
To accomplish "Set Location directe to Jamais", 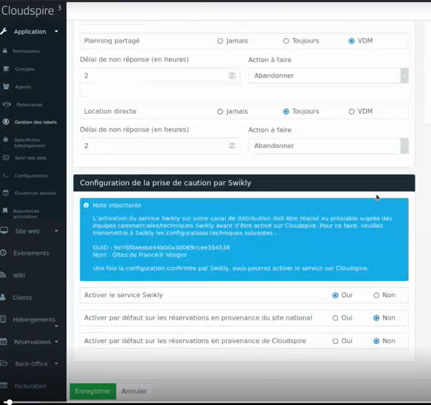I will tap(220, 112).
